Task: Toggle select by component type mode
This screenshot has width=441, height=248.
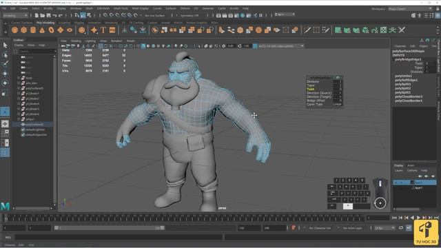Action: tap(89, 15)
